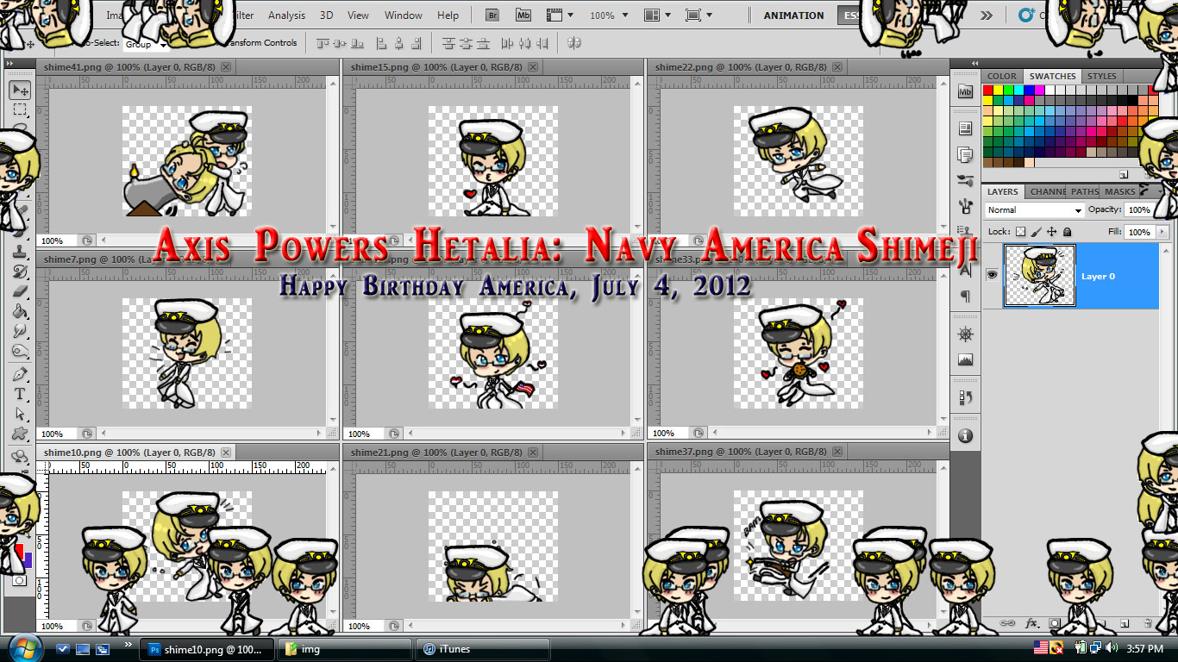Screen dimensions: 1178x662
Task: Toggle lock image pixels brush icon
Action: pyautogui.click(x=1037, y=232)
